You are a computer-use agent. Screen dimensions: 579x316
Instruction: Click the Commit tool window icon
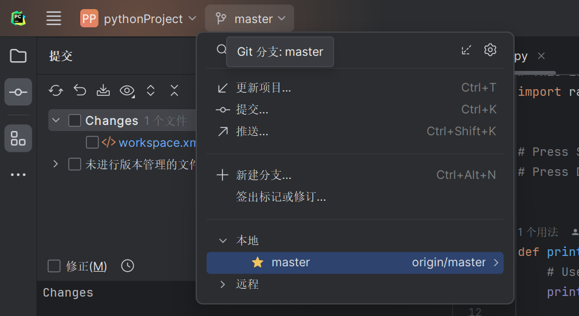[x=18, y=92]
